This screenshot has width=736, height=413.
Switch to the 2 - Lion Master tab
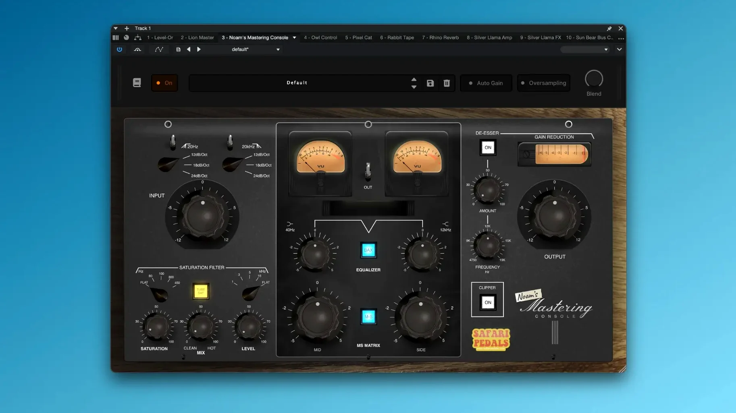198,38
